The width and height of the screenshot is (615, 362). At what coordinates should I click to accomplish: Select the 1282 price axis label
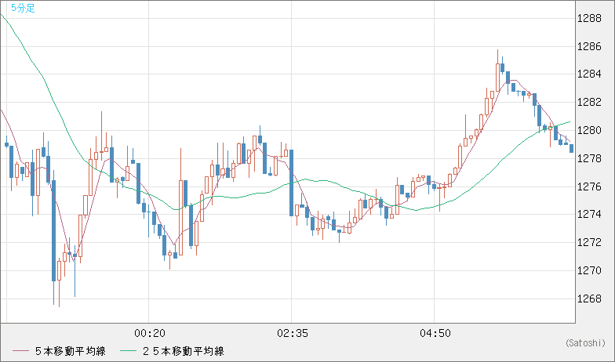(589, 102)
